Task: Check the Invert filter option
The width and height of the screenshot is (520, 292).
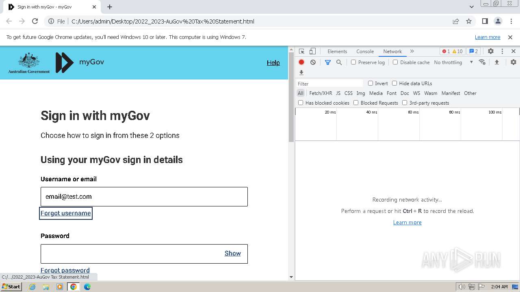Action: (370, 83)
